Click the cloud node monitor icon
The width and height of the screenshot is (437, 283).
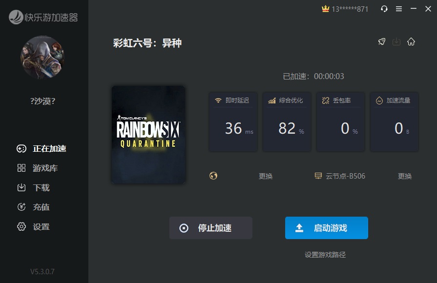(318, 176)
